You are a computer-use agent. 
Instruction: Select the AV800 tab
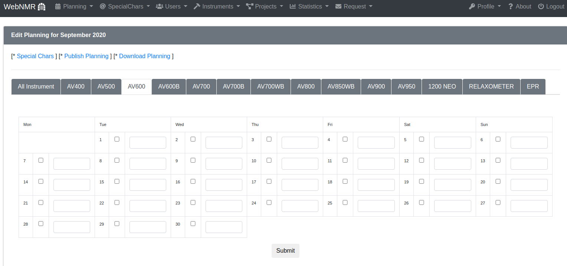(x=306, y=87)
